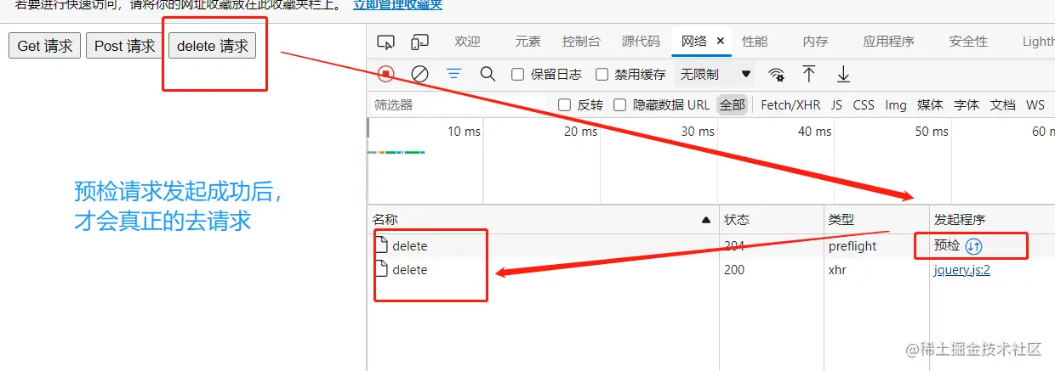Click file icon of first delete request
Screen dimensions: 1055x371
pos(382,245)
